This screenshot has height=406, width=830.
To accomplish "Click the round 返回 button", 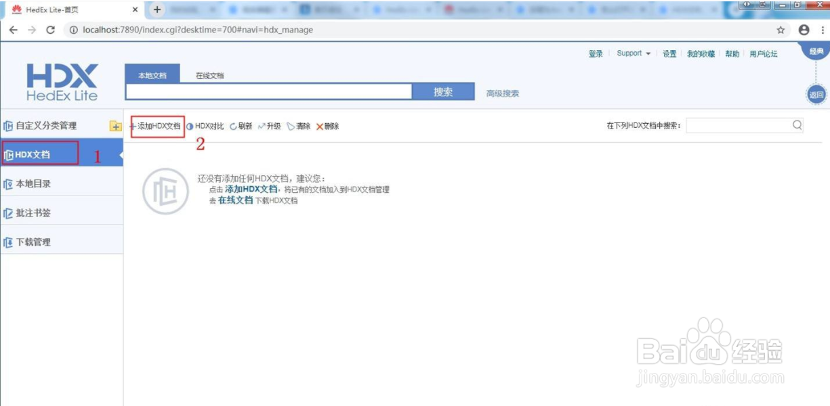I will (816, 95).
